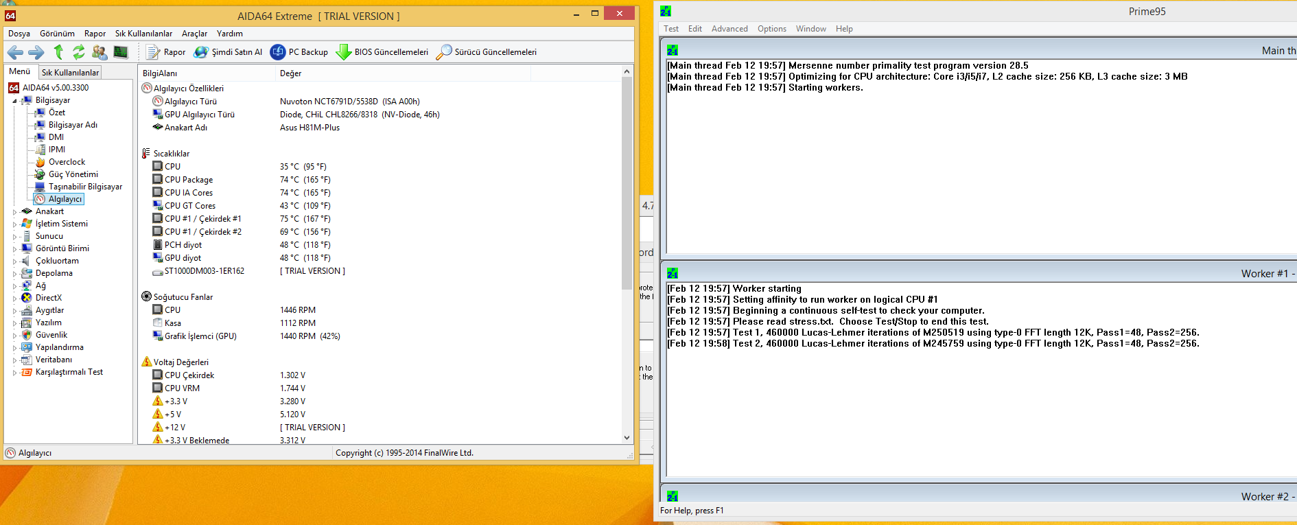Click scroll down arrow in AIDA64 list
This screenshot has width=1297, height=525.
627,438
